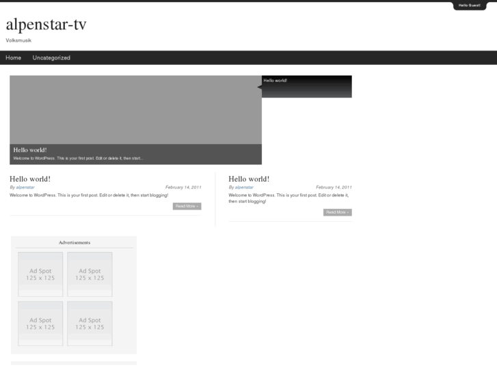
Task: Click alpenstar author link in the left post
Action: [25, 188]
